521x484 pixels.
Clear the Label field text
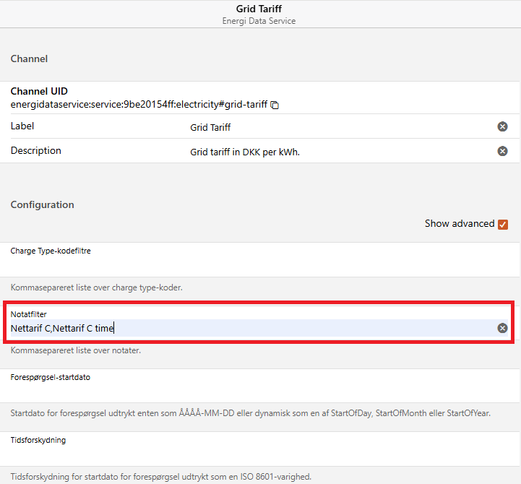(502, 126)
